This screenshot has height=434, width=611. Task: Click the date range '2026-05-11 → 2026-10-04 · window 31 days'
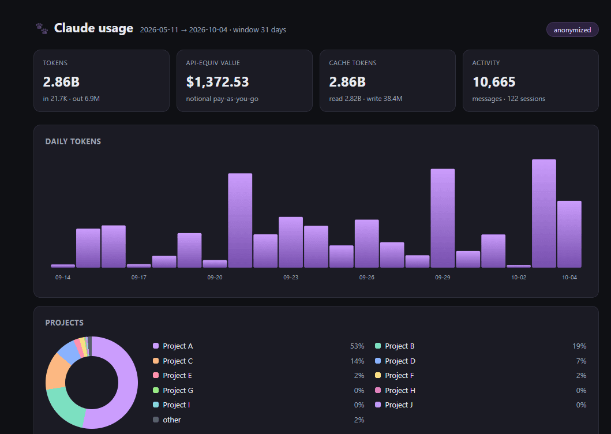[x=213, y=29]
